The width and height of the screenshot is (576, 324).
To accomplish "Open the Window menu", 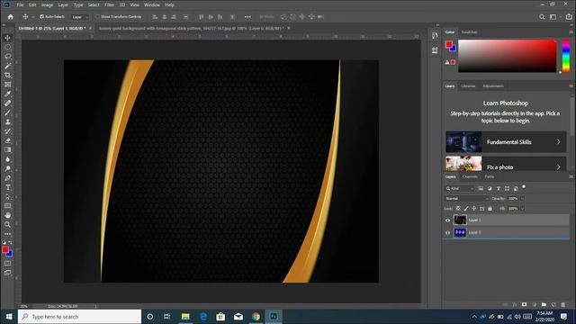I will [152, 4].
